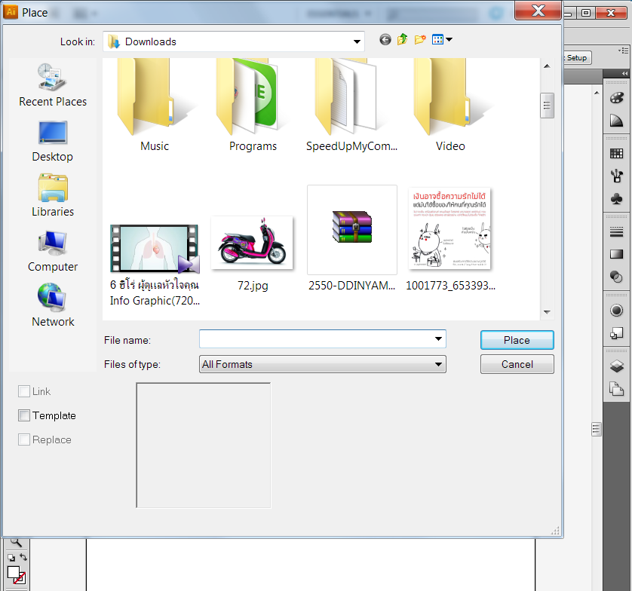
Task: Open the Gradient panel icon
Action: 616,254
